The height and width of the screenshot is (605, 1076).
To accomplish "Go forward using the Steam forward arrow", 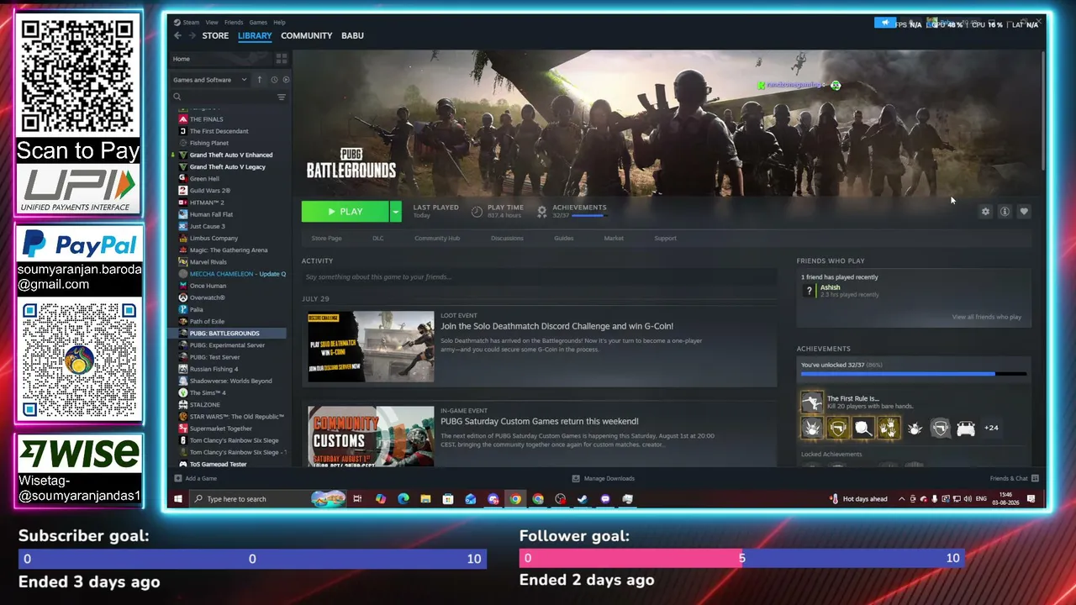I will pyautogui.click(x=192, y=35).
